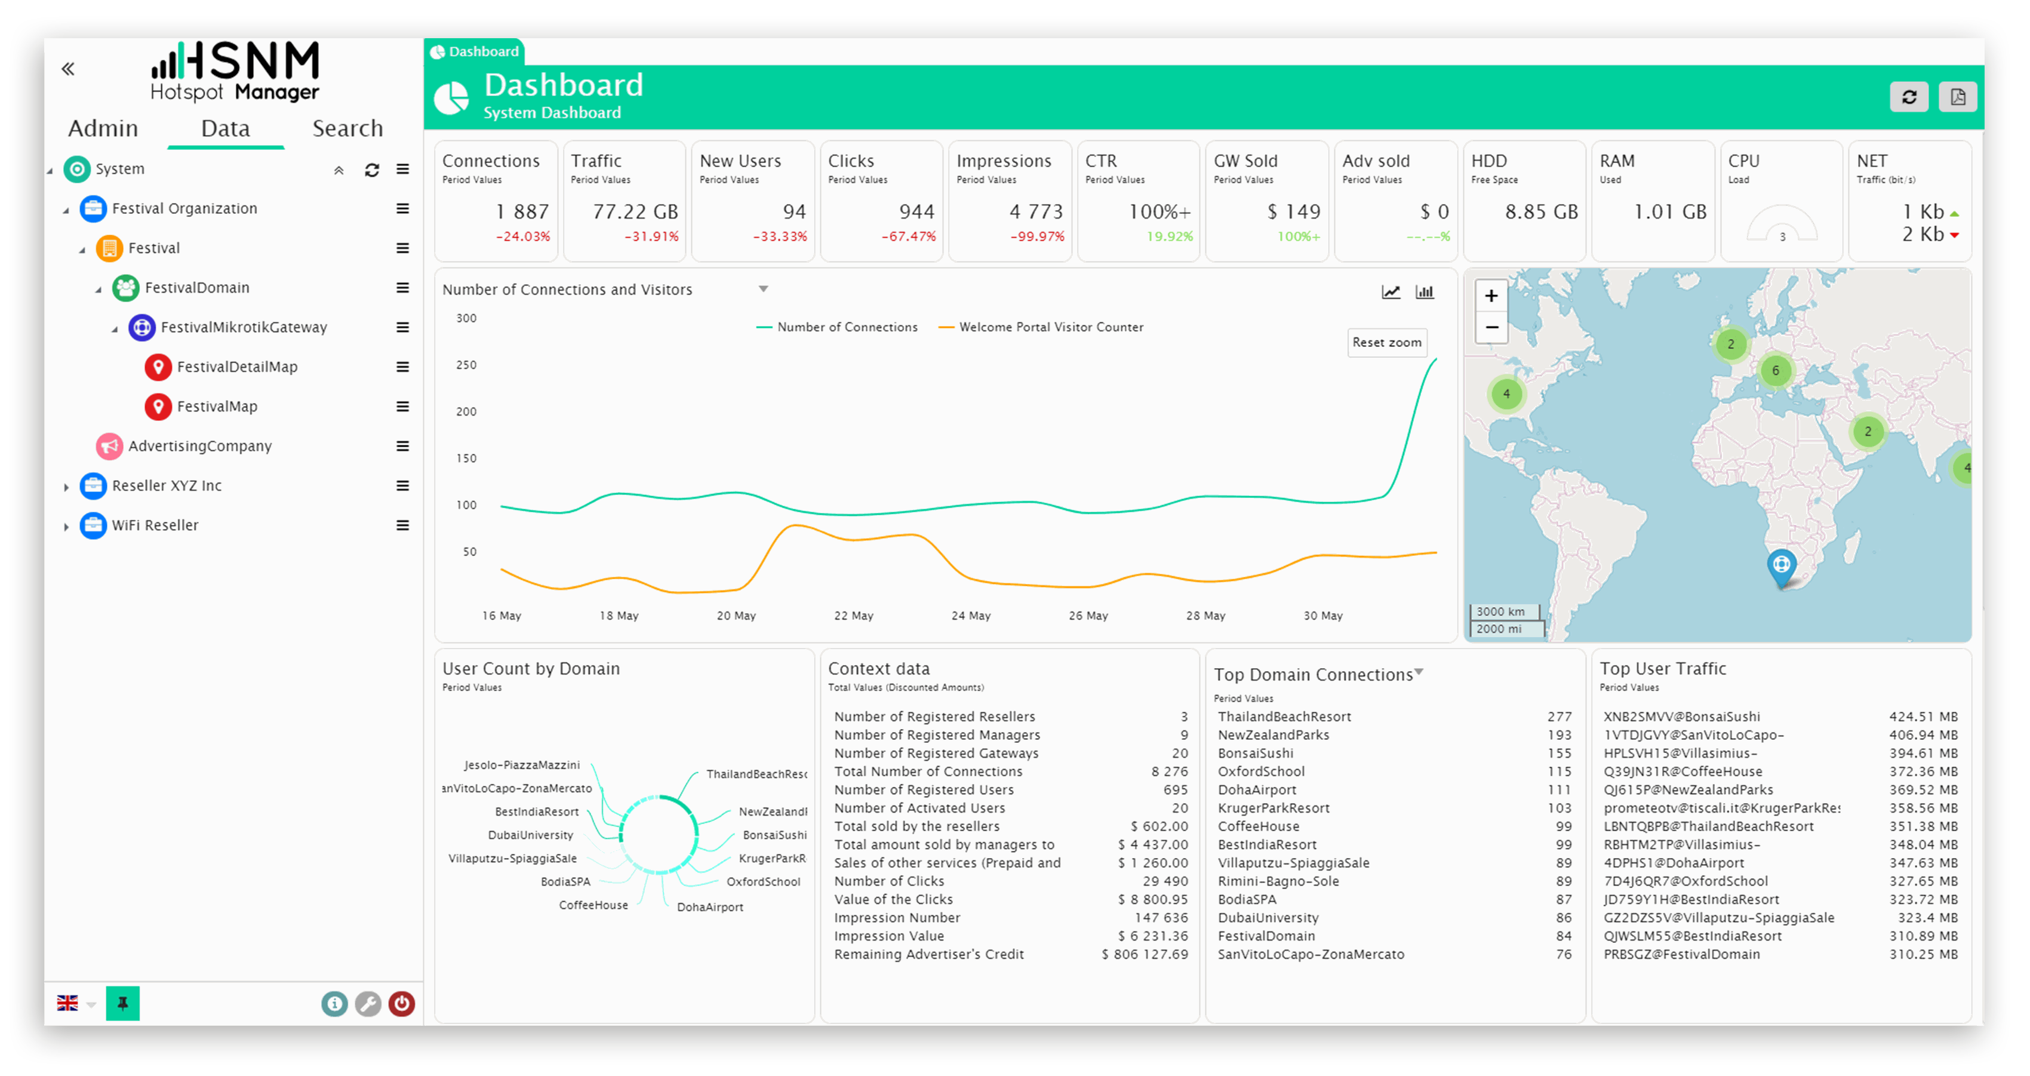Open Number of Connections and Visitors dropdown
The width and height of the screenshot is (2030, 1076).
point(763,289)
